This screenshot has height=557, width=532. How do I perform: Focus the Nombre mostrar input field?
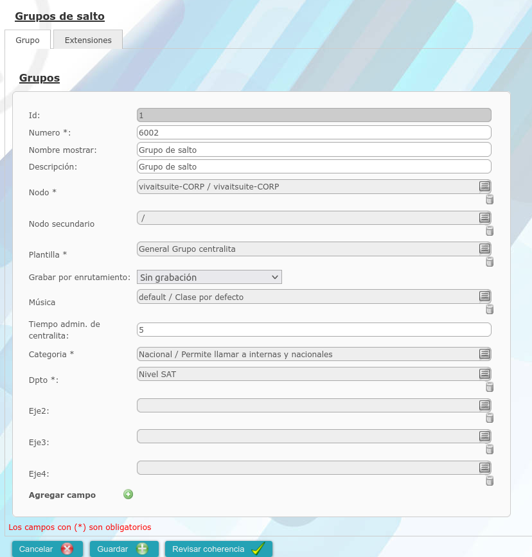pos(314,150)
